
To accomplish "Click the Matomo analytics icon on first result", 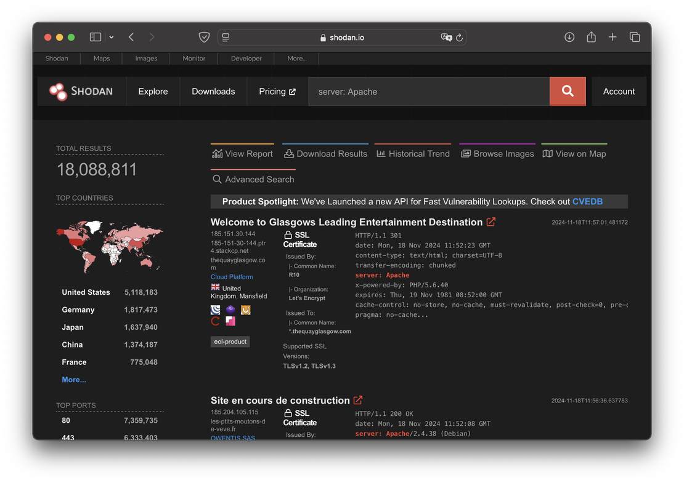I will (230, 321).
